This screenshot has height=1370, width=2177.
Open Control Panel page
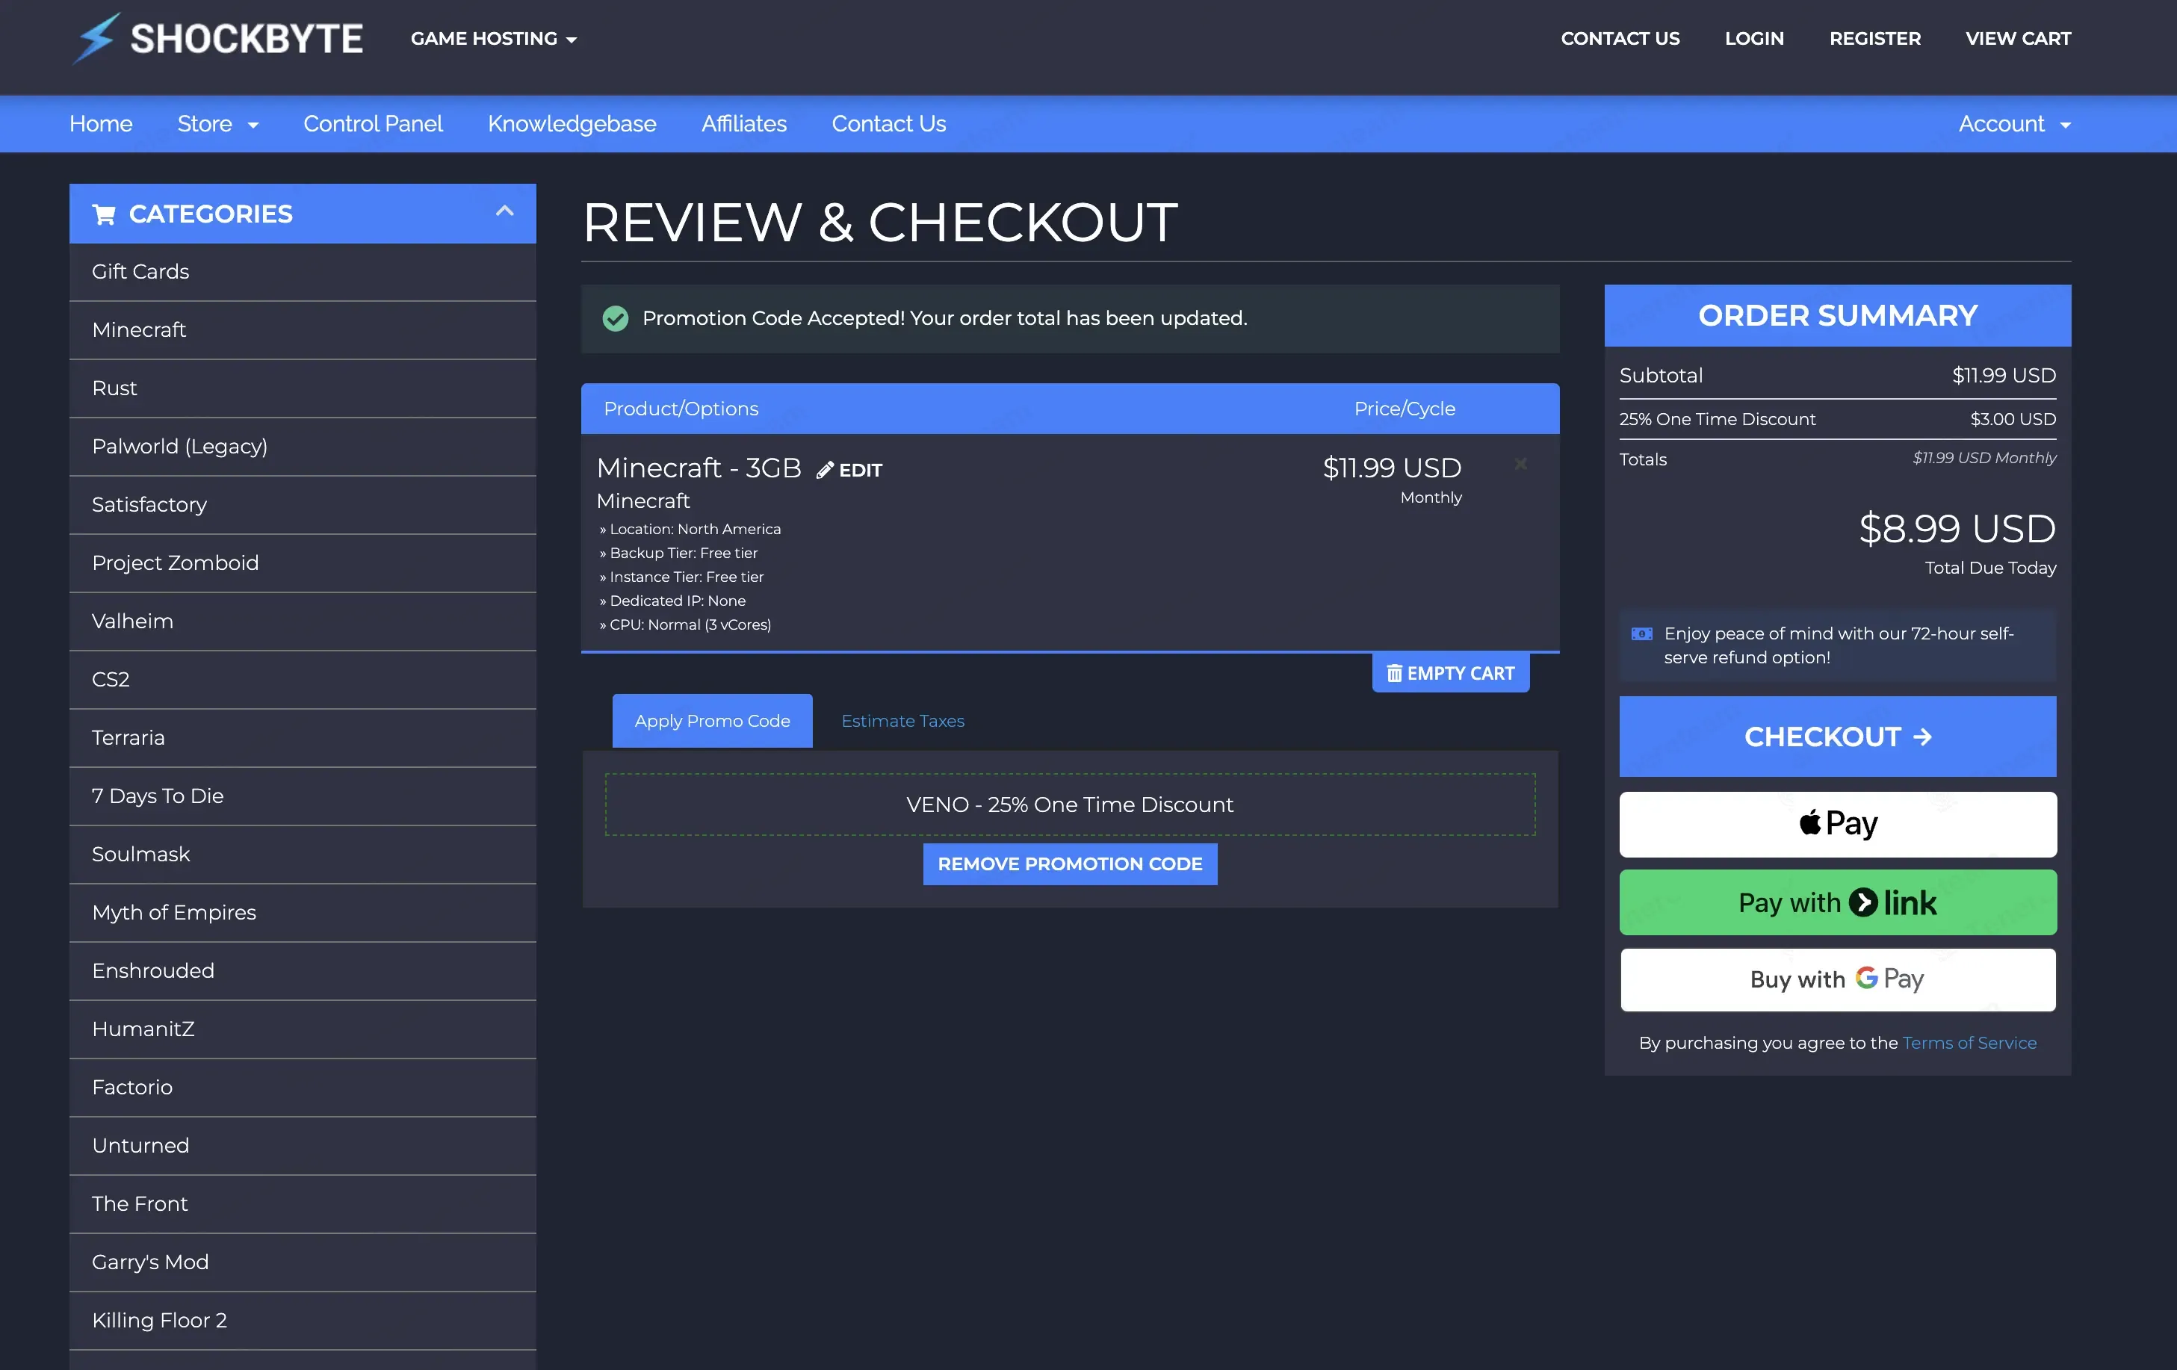[373, 124]
